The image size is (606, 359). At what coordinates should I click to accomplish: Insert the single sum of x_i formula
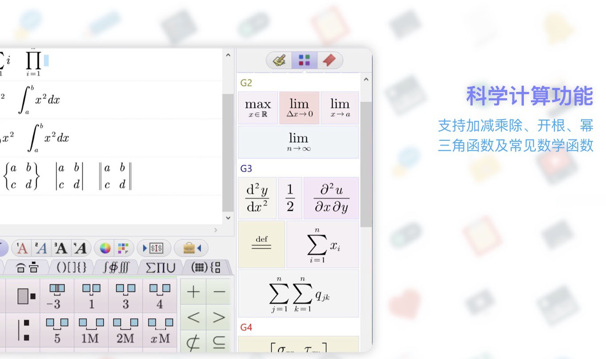click(322, 244)
